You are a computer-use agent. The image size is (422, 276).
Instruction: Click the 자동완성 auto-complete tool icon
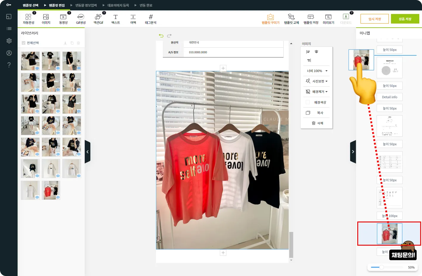28,17
